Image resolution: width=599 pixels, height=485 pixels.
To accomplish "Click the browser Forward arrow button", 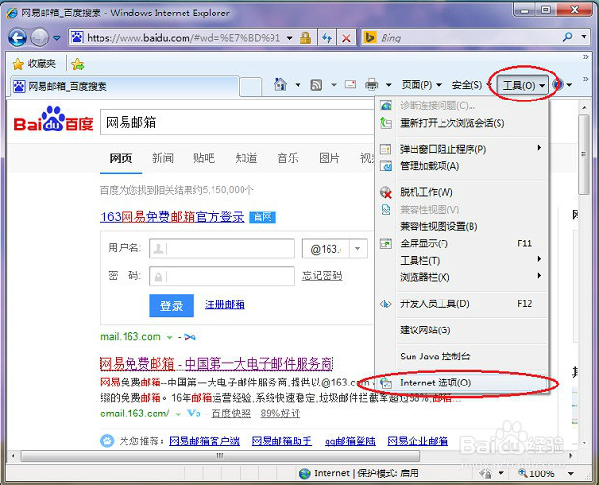I will coord(40,38).
